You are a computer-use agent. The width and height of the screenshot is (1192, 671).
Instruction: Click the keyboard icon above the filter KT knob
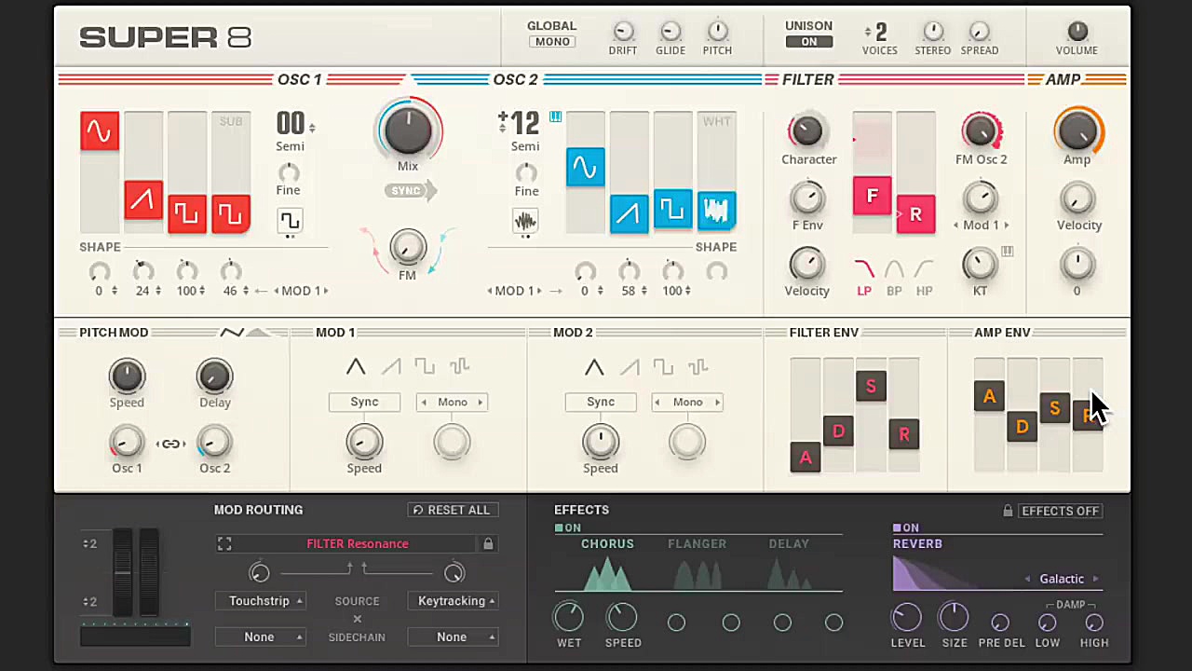[1007, 252]
